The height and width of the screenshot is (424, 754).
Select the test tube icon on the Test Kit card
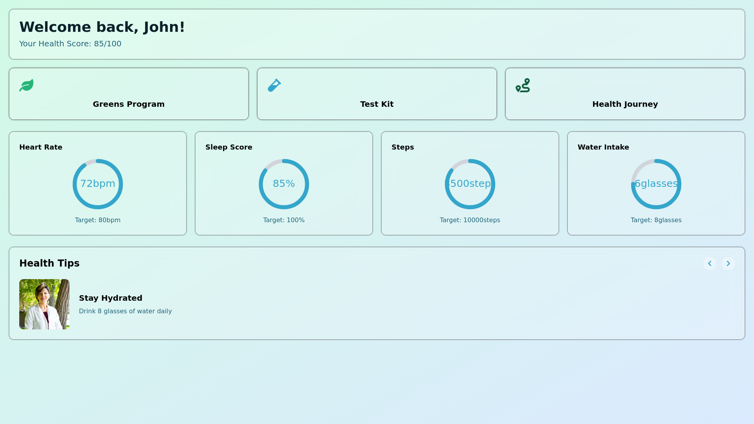click(275, 85)
